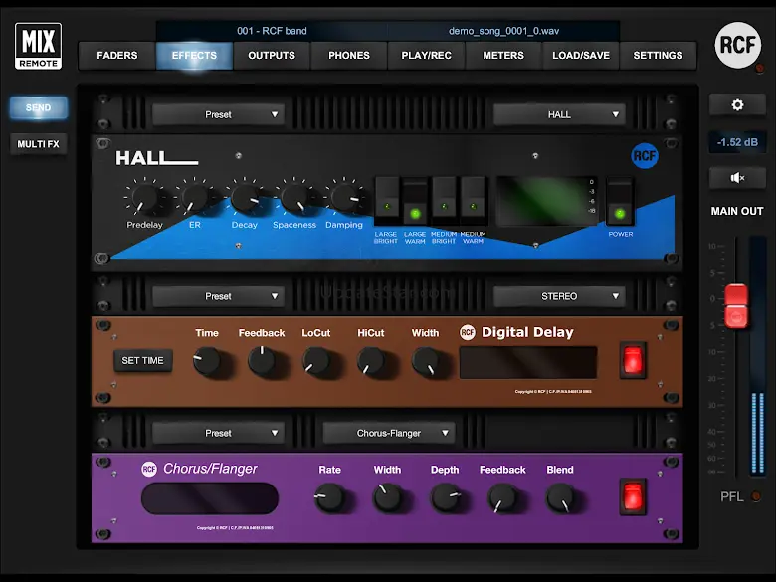Click the MIX Remote logo
The image size is (776, 582).
click(x=38, y=46)
